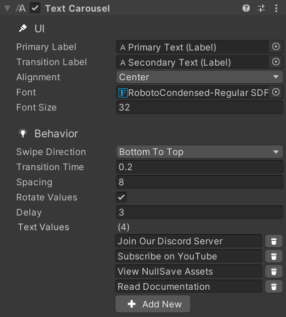
Task: Click the Add New button
Action: tap(153, 304)
